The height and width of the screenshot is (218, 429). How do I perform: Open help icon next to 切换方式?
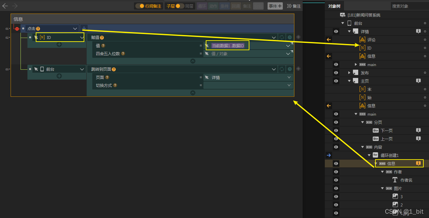pyautogui.click(x=115, y=85)
